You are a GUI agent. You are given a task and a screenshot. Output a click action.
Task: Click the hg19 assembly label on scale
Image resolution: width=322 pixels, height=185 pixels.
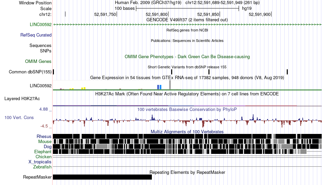pos(247,8)
